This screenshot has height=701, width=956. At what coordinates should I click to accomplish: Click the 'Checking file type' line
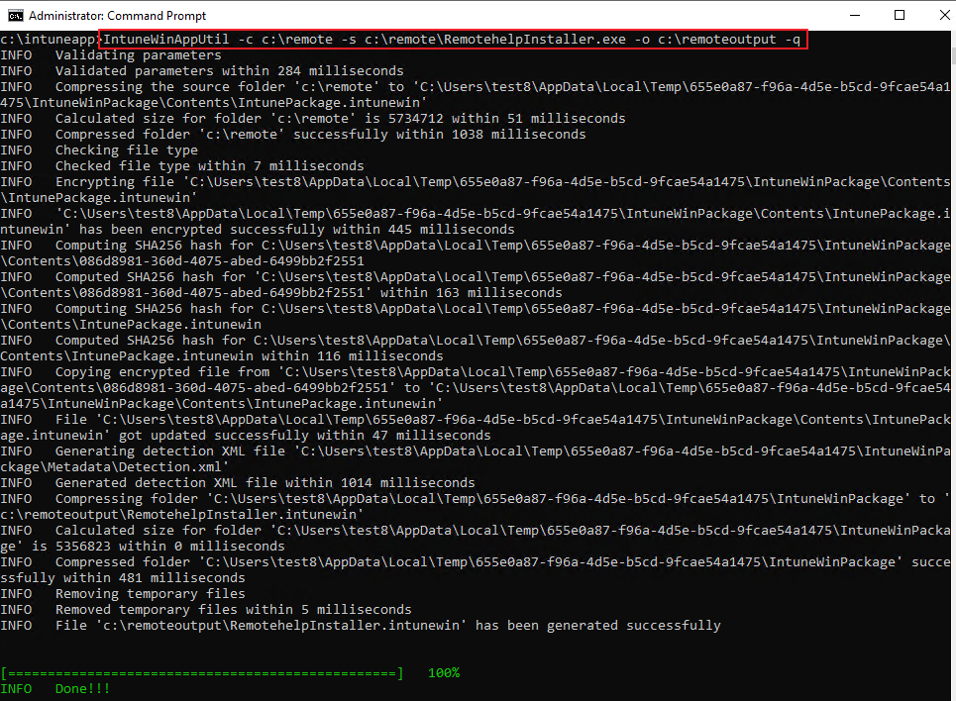point(99,150)
